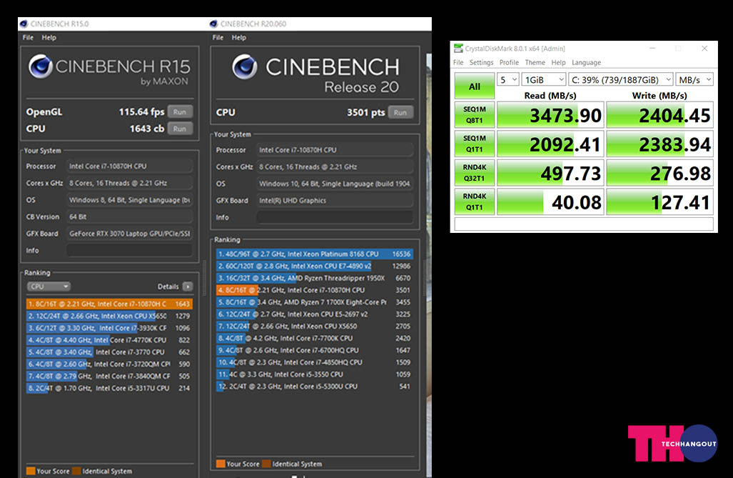Open the Help menu in Cinebench R15

49,37
